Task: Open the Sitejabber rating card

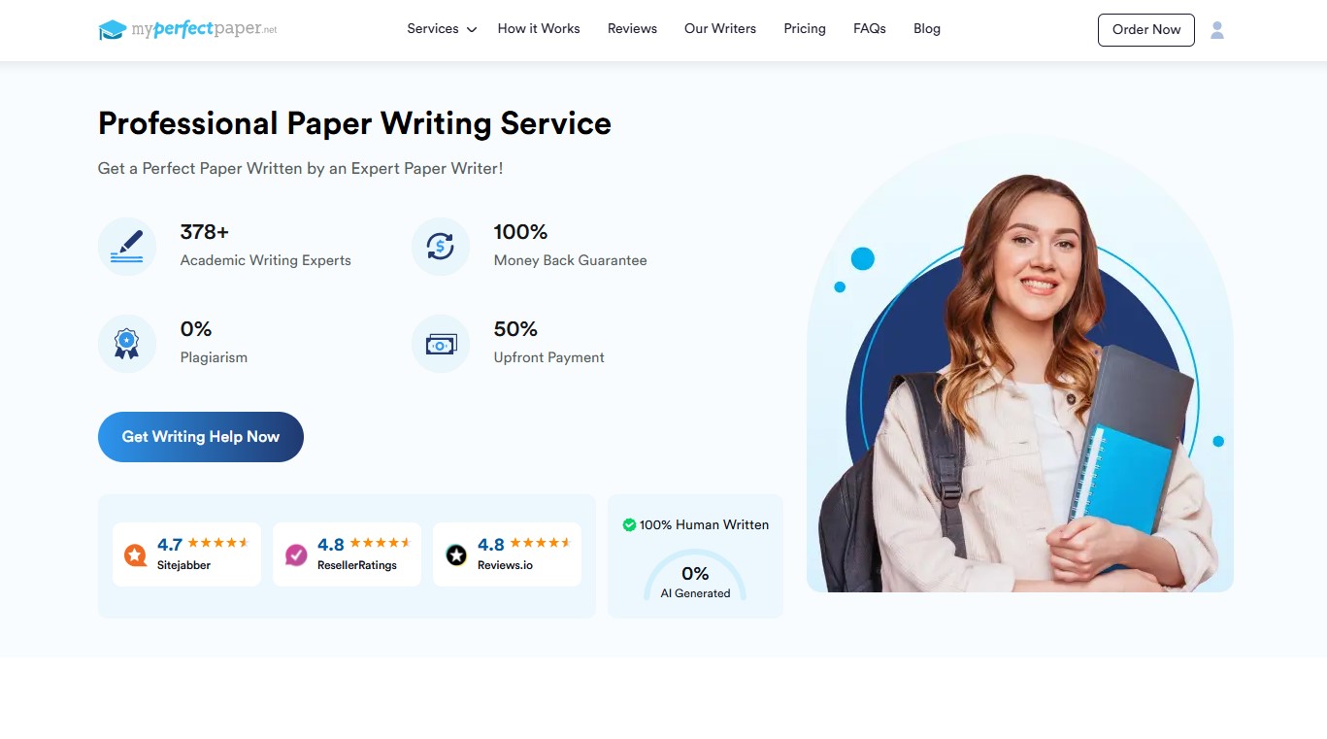Action: (x=186, y=554)
